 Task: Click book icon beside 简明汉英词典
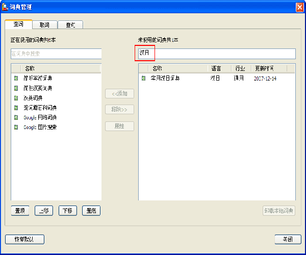16,88
